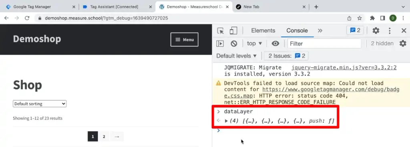This screenshot has height=147, width=410.
Task: Toggle the device toolbar icon
Action: 233,31
